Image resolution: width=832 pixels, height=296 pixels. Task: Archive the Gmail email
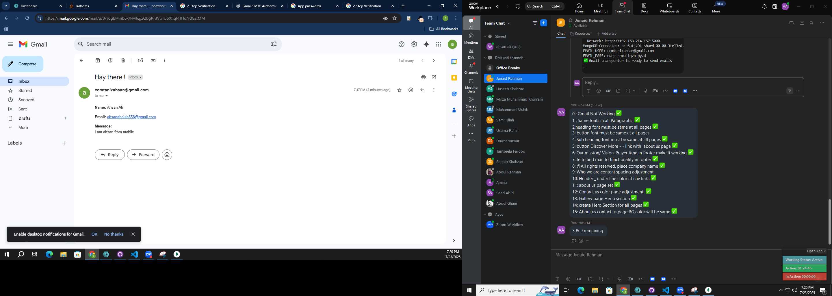(98, 60)
